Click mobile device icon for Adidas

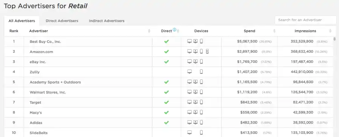pos(201,122)
